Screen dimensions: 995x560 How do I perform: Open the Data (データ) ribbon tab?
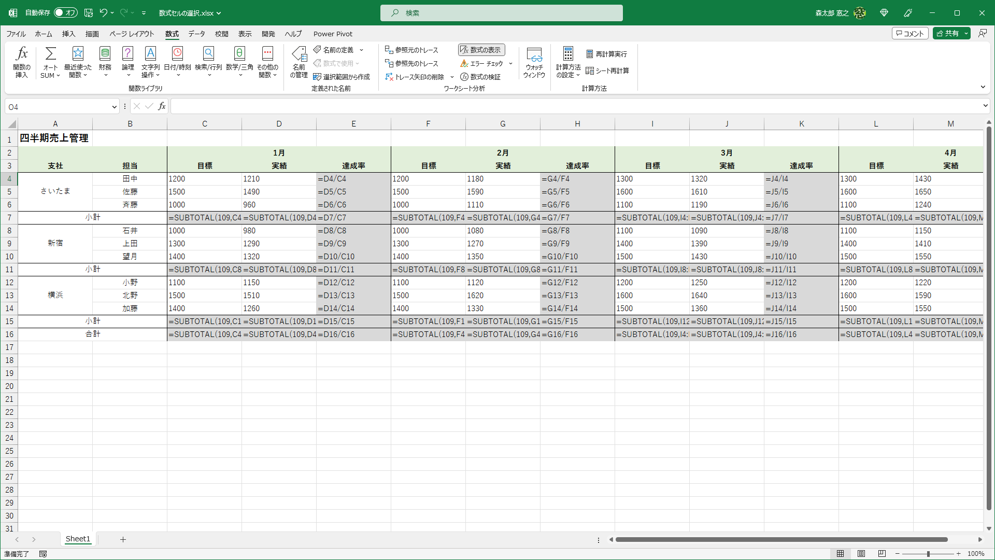pyautogui.click(x=196, y=34)
